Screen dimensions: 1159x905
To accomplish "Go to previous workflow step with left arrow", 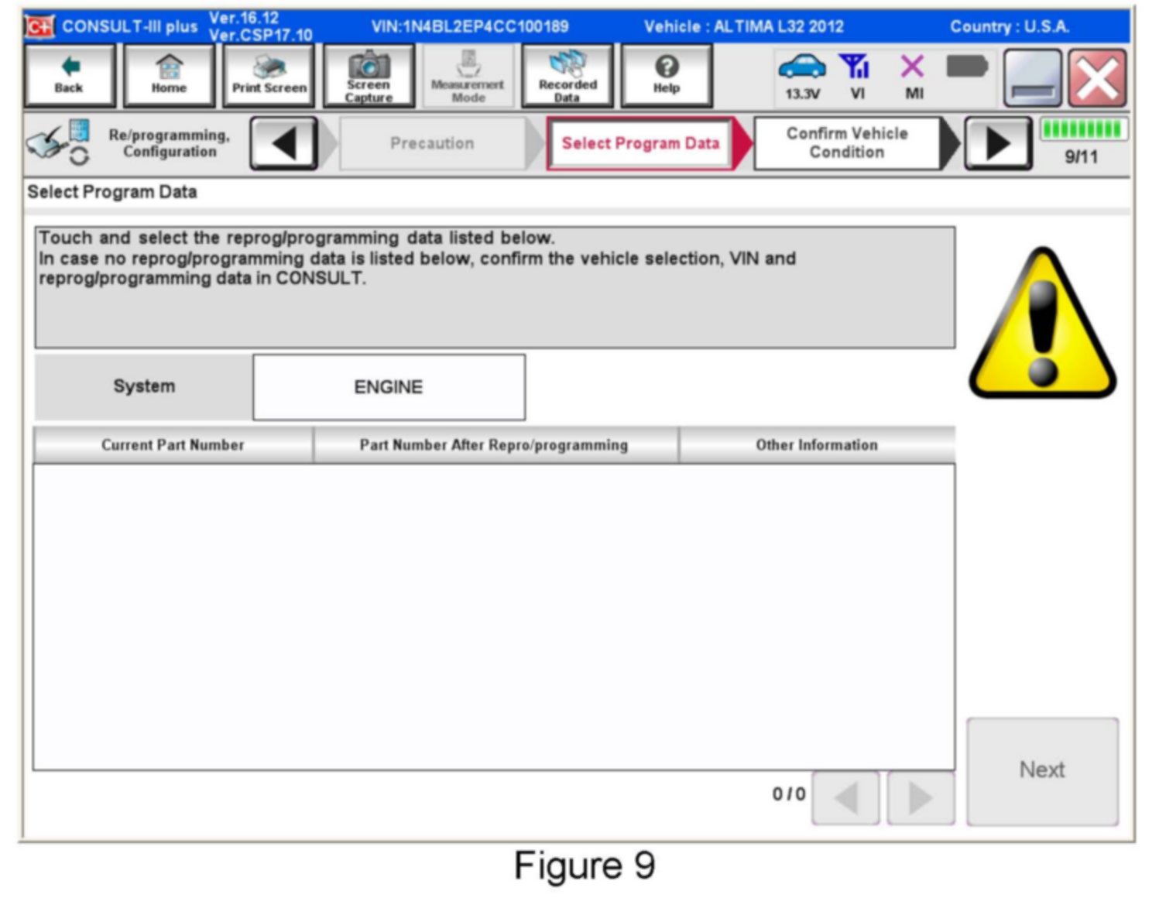I will [284, 143].
